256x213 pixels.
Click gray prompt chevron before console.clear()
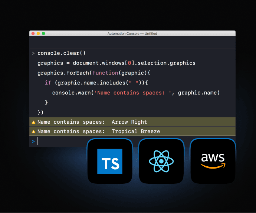(x=33, y=53)
